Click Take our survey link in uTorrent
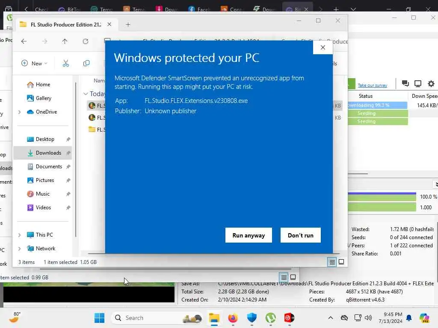 [x=373, y=85]
